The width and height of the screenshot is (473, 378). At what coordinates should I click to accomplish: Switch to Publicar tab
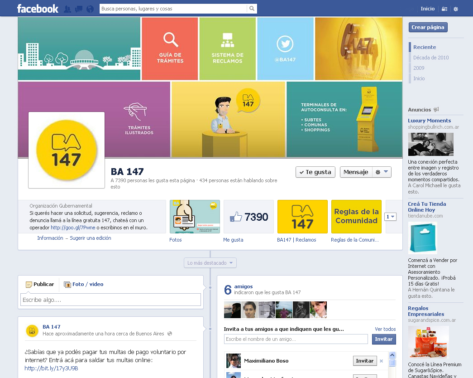(40, 284)
